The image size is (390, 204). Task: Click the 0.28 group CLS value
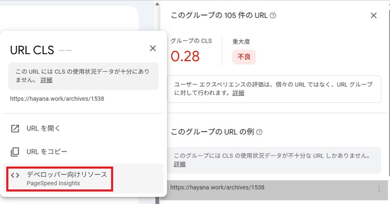point(185,56)
